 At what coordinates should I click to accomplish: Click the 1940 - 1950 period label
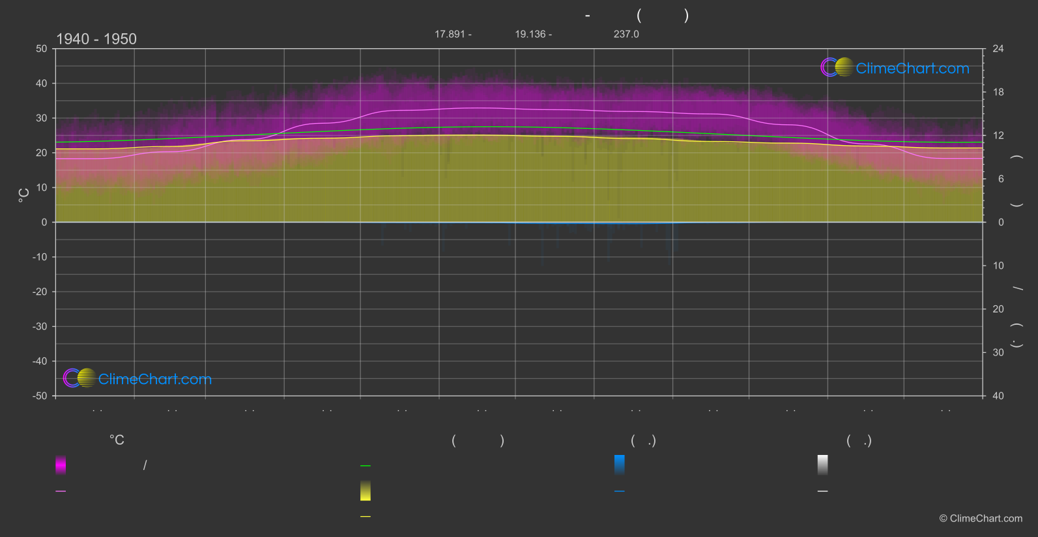pos(96,39)
